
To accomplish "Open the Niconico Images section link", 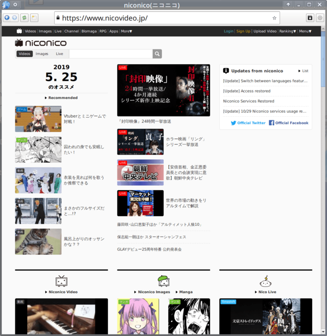I will 152,292.
